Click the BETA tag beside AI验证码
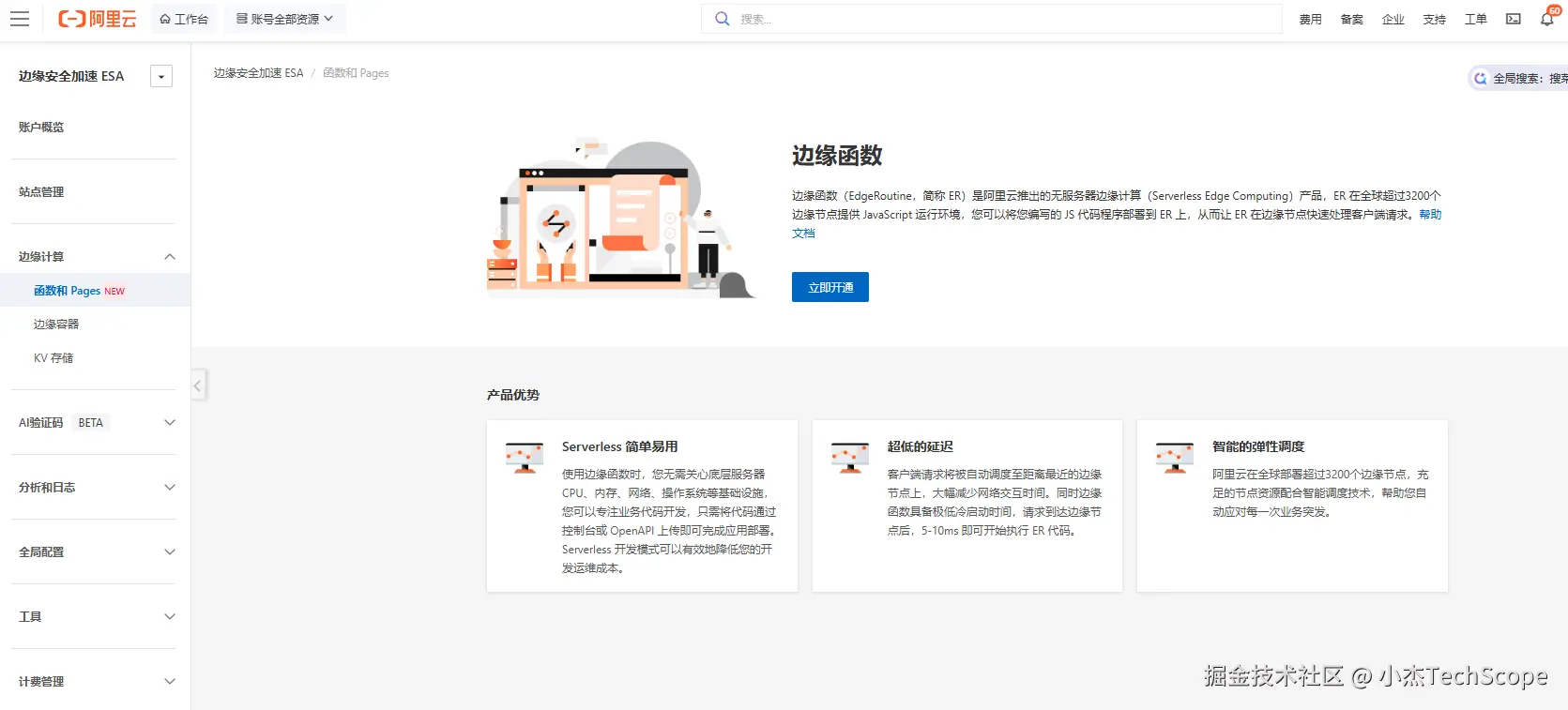Image resolution: width=1568 pixels, height=710 pixels. [91, 423]
